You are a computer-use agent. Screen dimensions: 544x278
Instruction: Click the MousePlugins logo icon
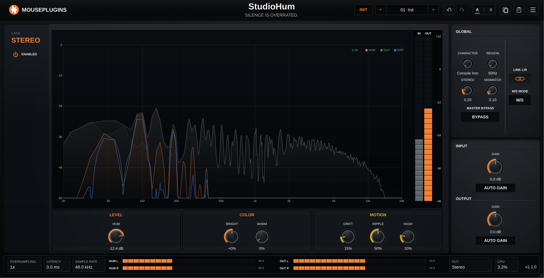(14, 10)
